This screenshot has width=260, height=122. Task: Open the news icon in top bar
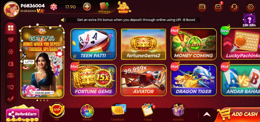click(x=202, y=7)
